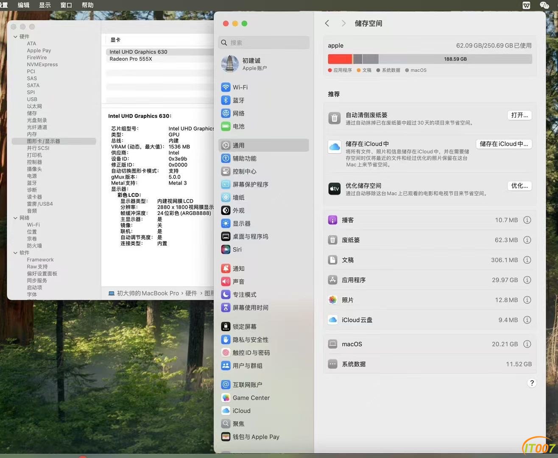This screenshot has height=458, width=558.
Task: Open 用户与群组 settings
Action: coord(264,366)
